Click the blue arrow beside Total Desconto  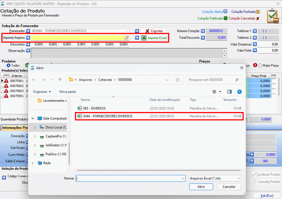203,37
